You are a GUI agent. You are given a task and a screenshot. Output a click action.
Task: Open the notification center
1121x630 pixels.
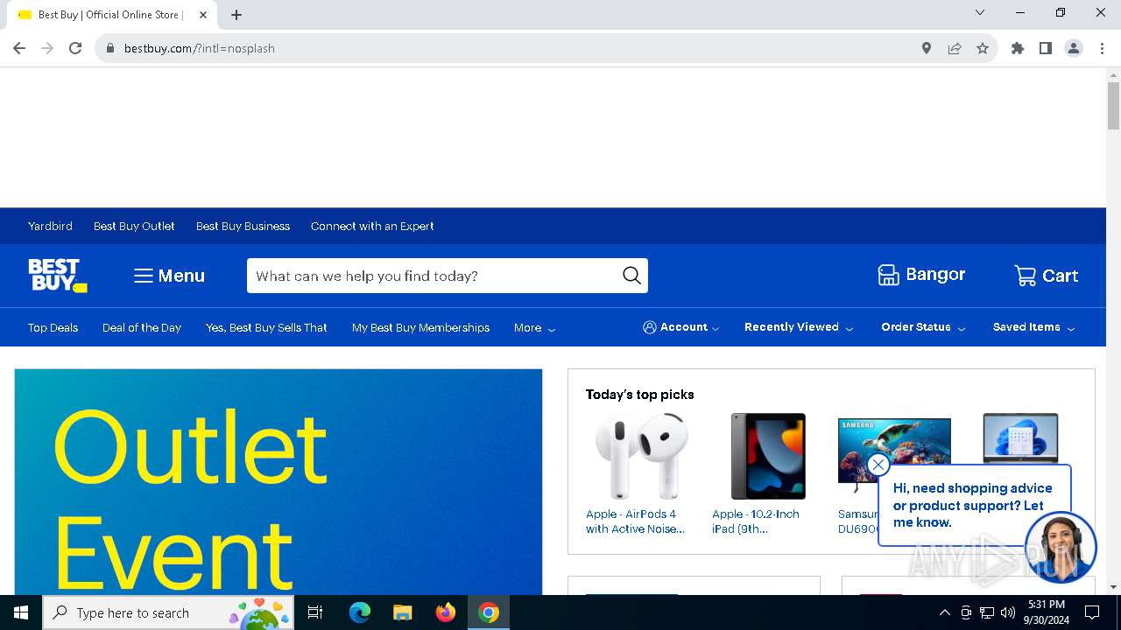(1092, 612)
